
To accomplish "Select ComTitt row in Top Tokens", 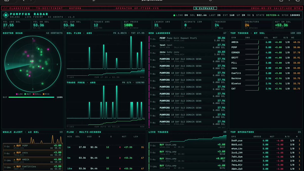I will [266, 73].
